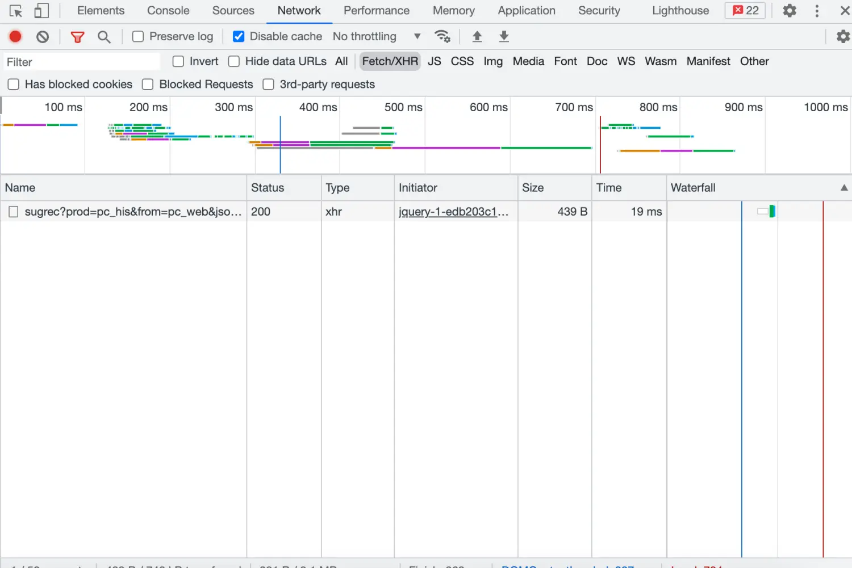Export HAR file with download arrow
The width and height of the screenshot is (852, 568).
click(504, 37)
